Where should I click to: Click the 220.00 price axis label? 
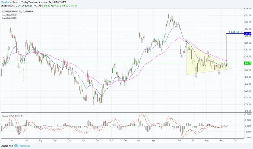(248, 104)
